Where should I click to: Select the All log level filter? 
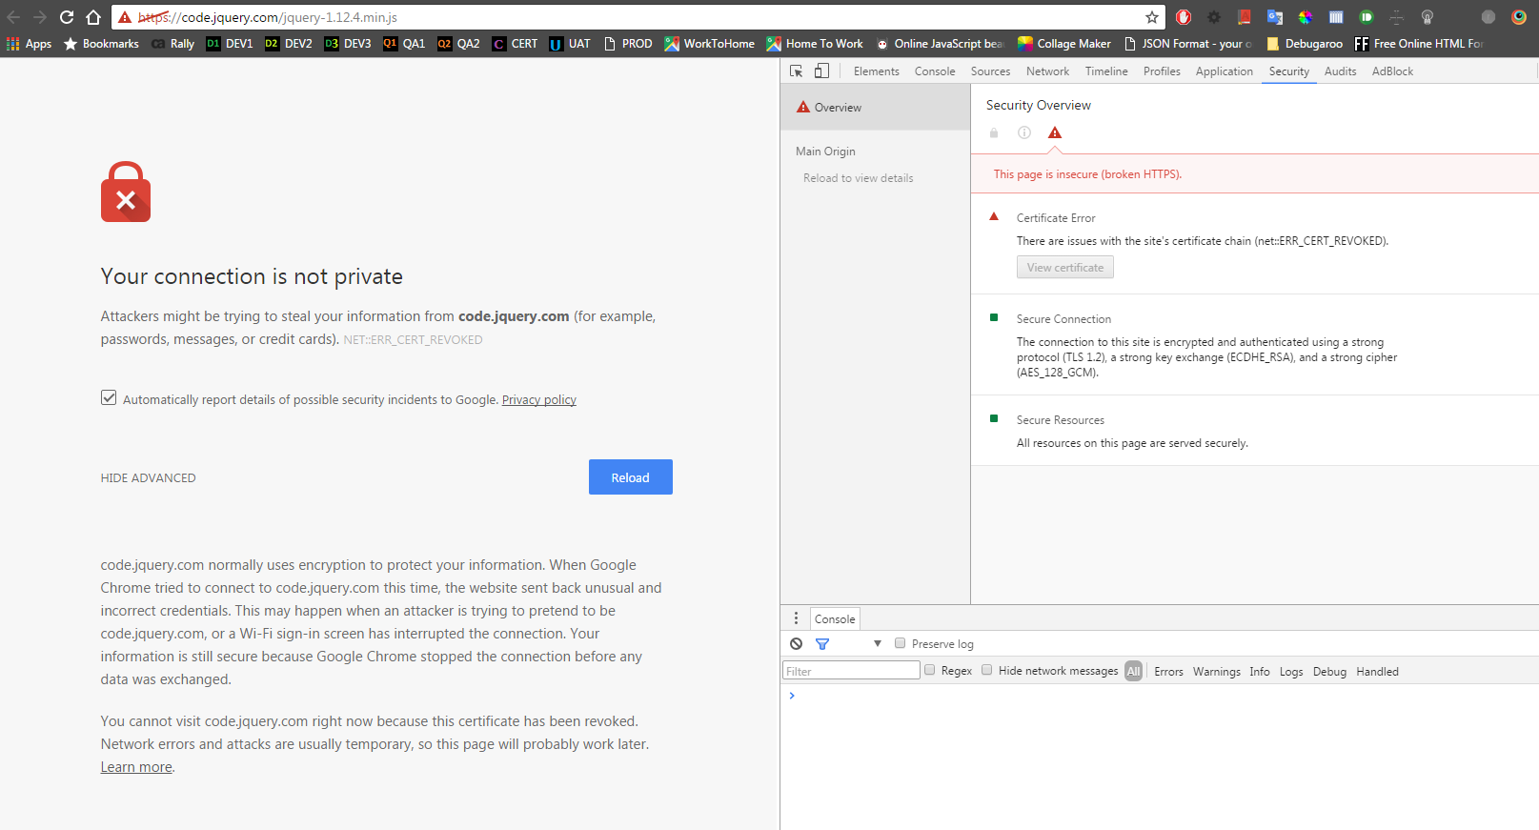1133,671
